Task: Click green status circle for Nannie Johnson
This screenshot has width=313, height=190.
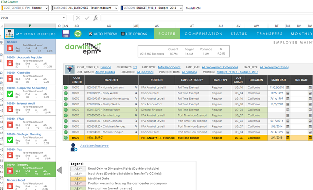Action: (66, 87)
